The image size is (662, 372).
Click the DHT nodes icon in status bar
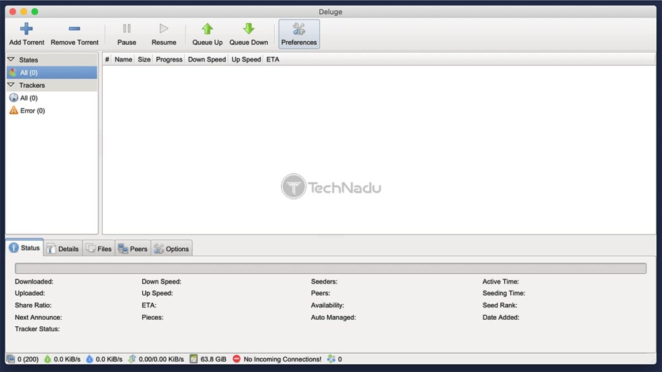(x=331, y=359)
